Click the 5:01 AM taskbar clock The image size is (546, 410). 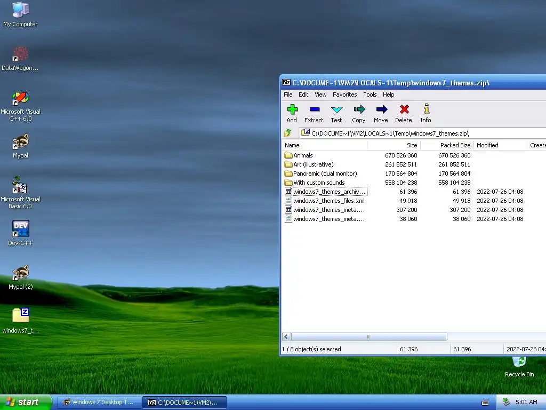[x=526, y=402]
